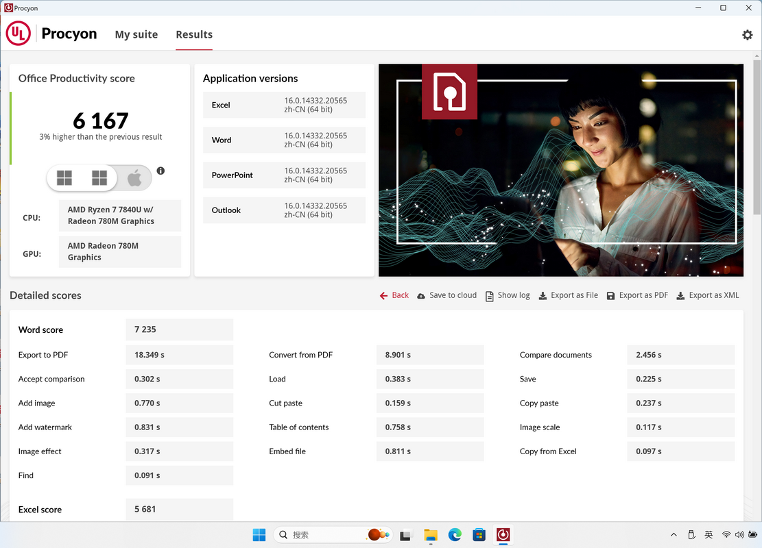The image size is (762, 548).
Task: Switch to the My suite tab
Action: [x=136, y=34]
